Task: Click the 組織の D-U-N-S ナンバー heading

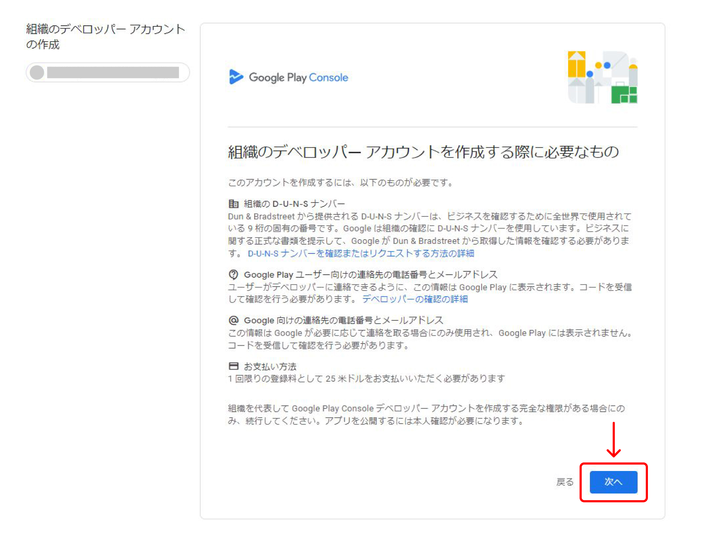Action: (x=294, y=204)
